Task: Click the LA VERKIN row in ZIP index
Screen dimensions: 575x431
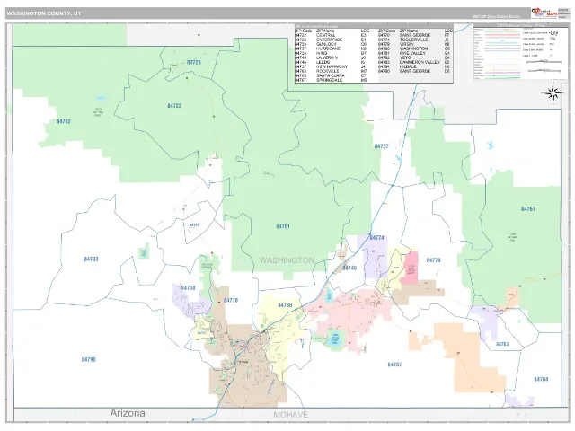Action: 331,57
